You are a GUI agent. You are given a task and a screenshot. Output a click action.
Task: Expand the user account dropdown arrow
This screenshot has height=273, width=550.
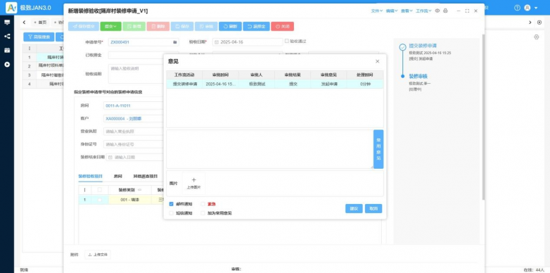[536, 8]
